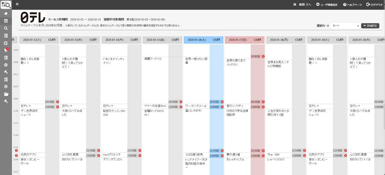The height and width of the screenshot is (175, 385).
Task: Toggle the hamburger menu in top bar
Action: point(17,5)
